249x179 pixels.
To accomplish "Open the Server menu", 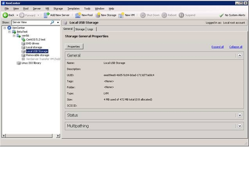I will point(37,9).
